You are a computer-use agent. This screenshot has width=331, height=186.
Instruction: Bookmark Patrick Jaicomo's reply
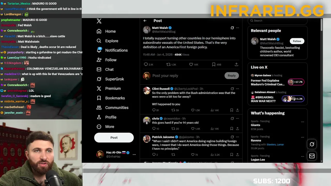(231, 154)
